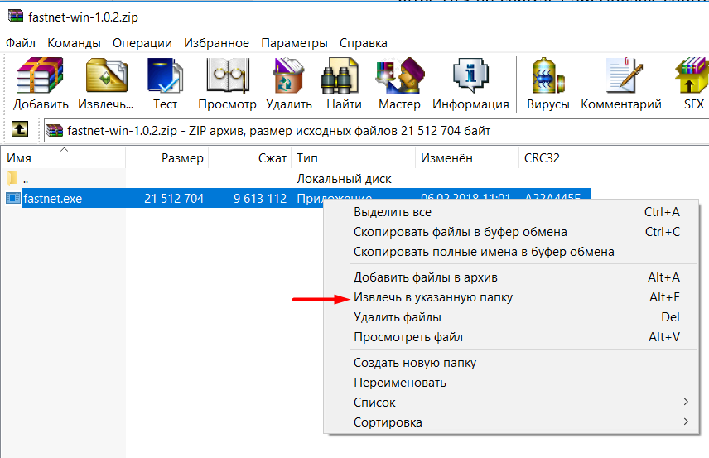Sort by the Тип column header
The image size is (709, 458).
pos(353,158)
